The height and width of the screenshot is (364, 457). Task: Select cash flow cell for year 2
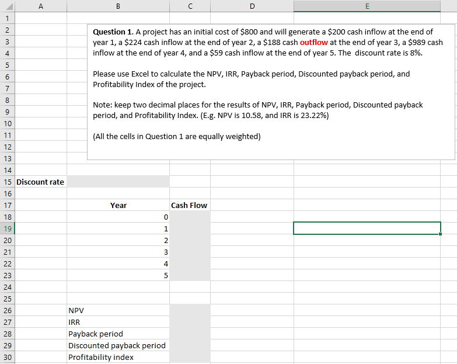(190, 240)
